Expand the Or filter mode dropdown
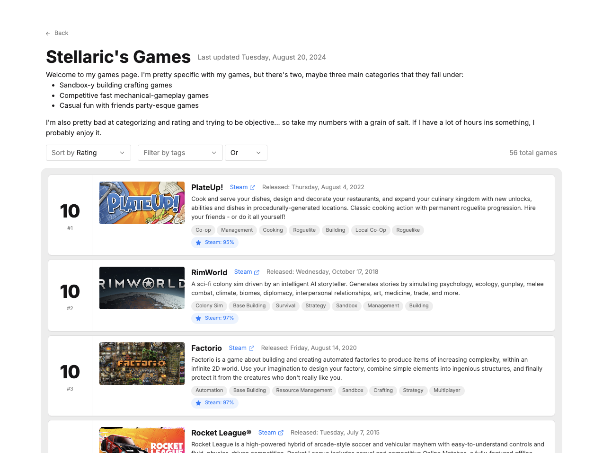Screen dimensions: 603x453 [x=246, y=152]
